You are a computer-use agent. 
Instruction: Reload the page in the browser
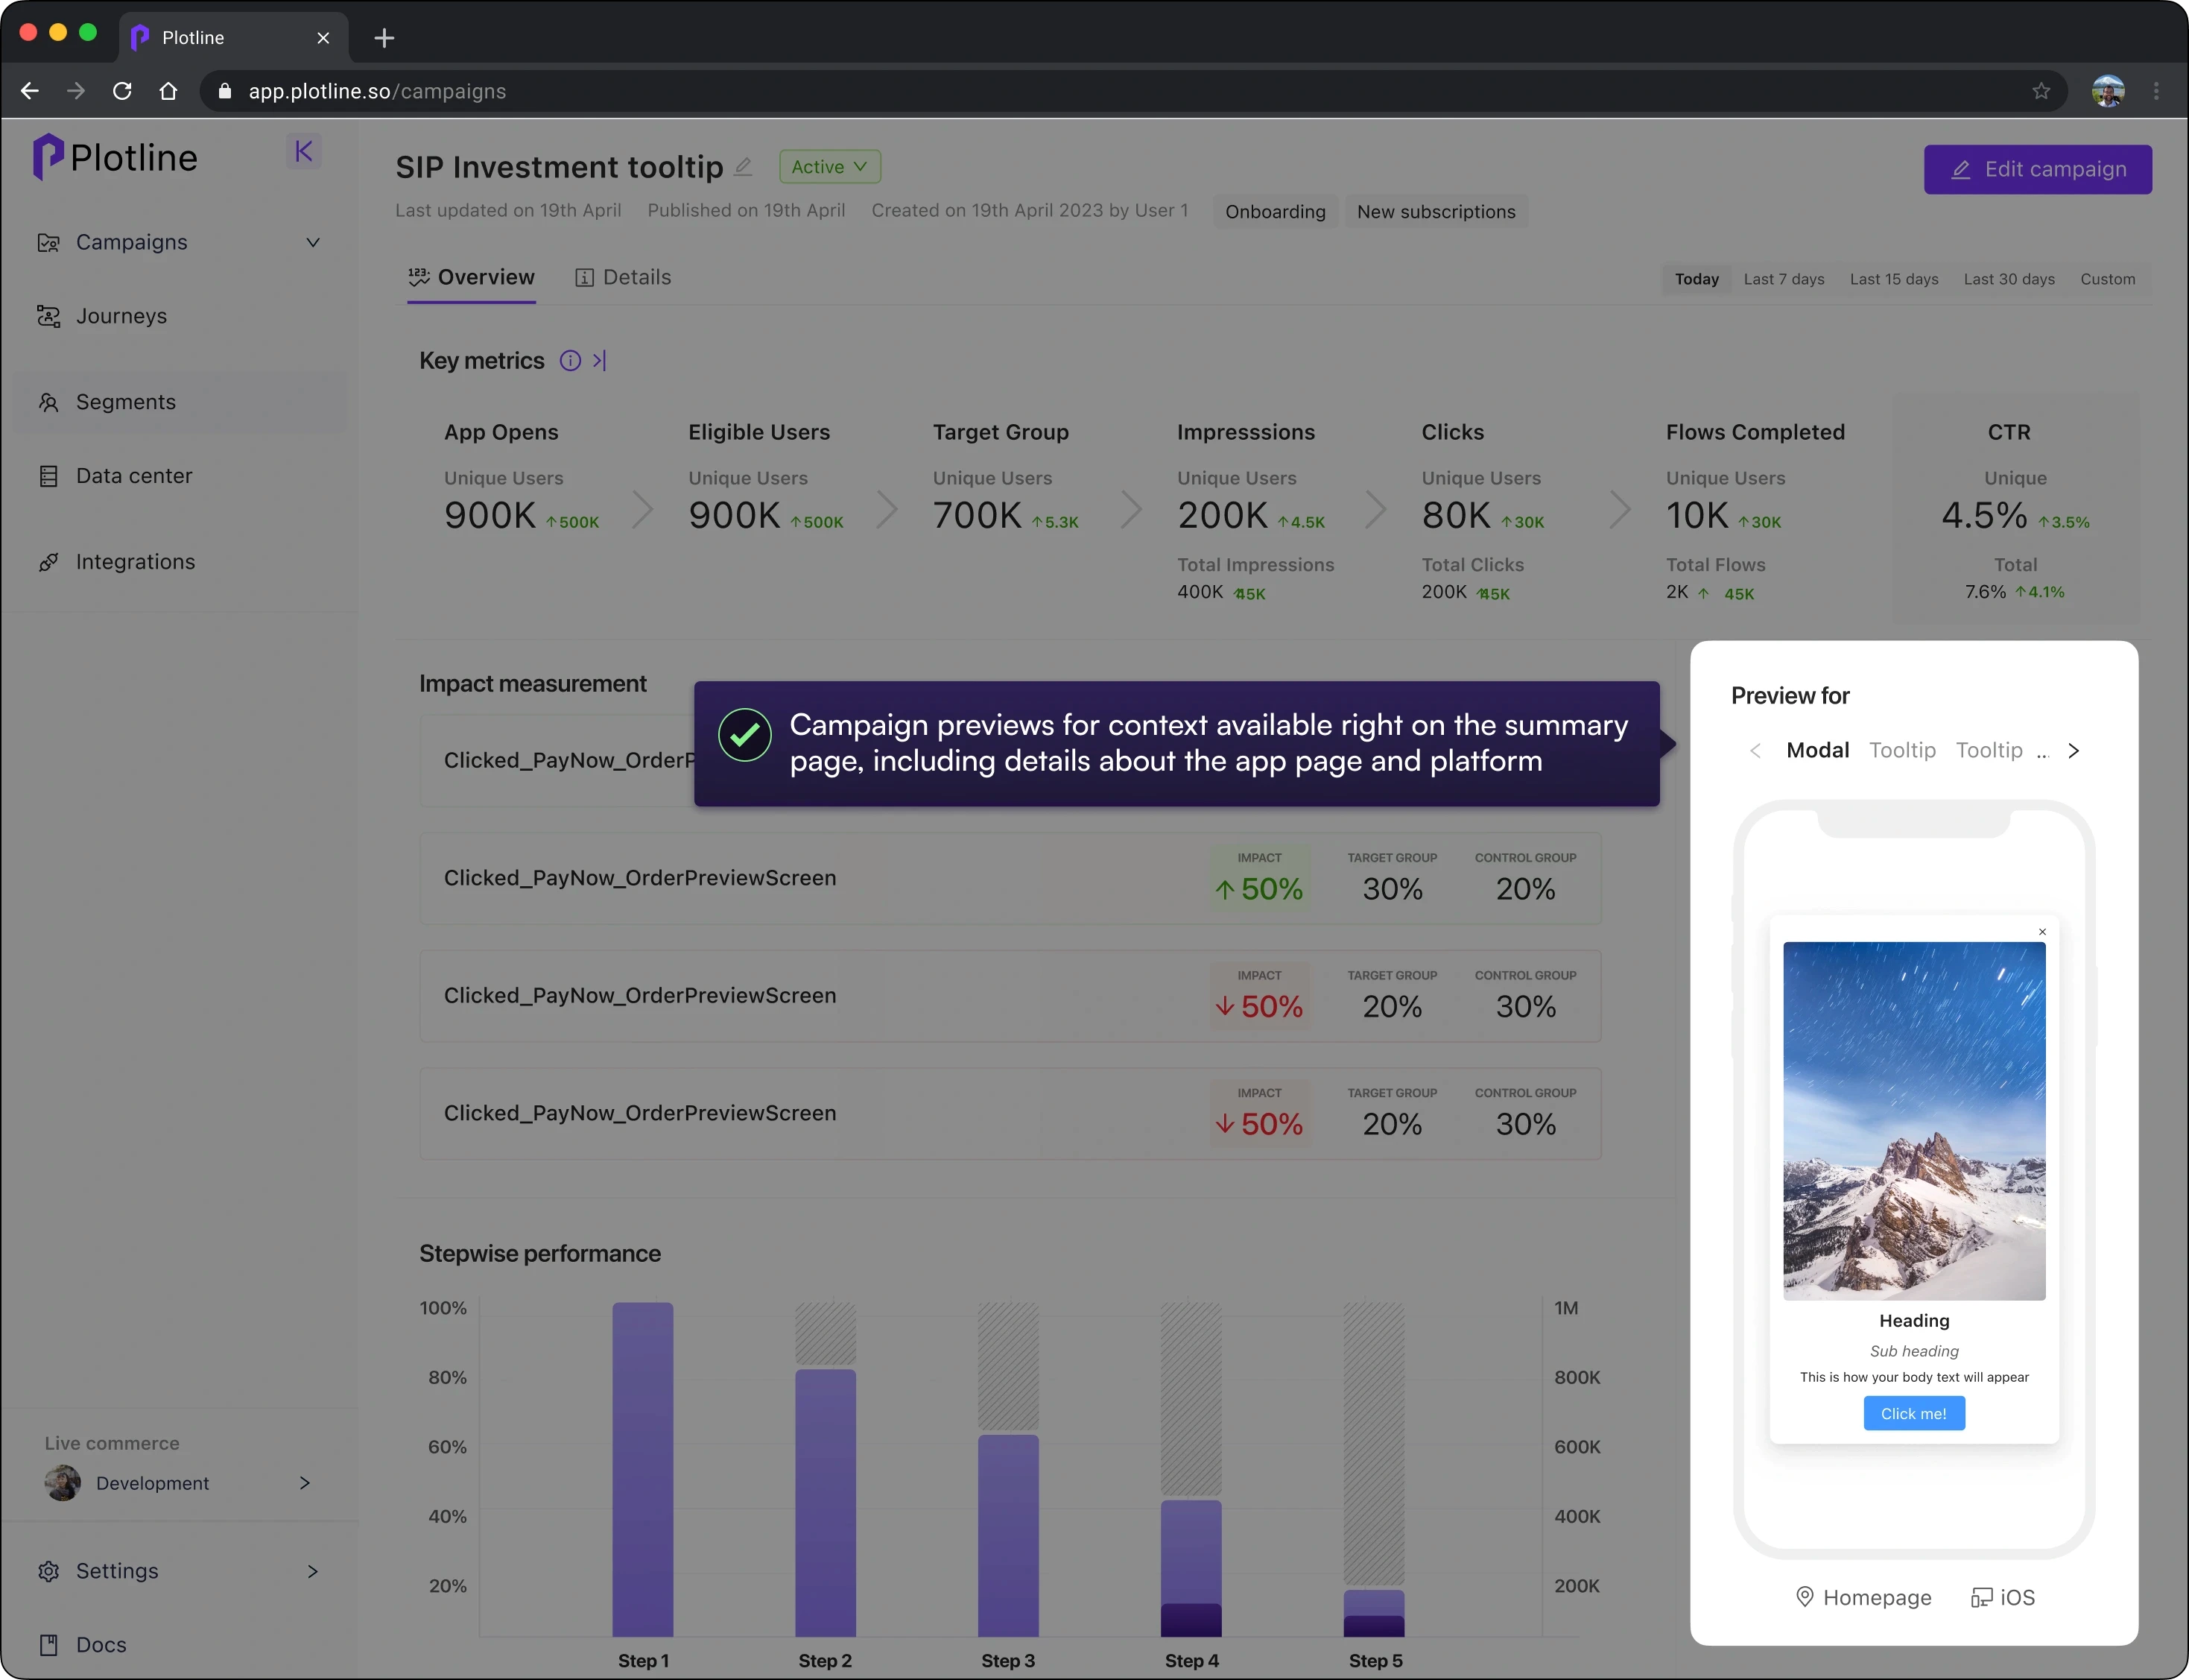[122, 91]
